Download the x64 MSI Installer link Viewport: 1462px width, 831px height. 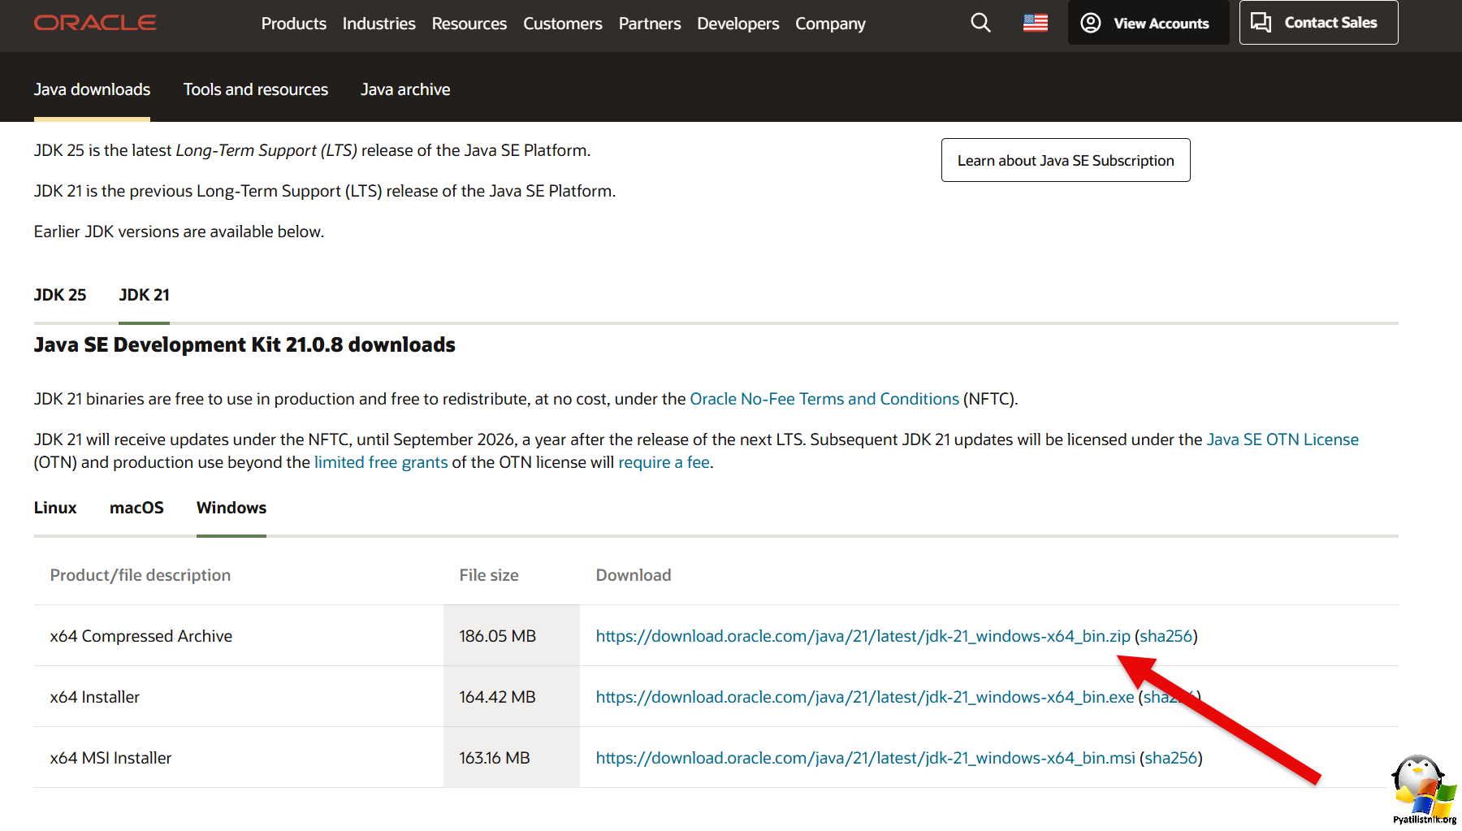865,758
